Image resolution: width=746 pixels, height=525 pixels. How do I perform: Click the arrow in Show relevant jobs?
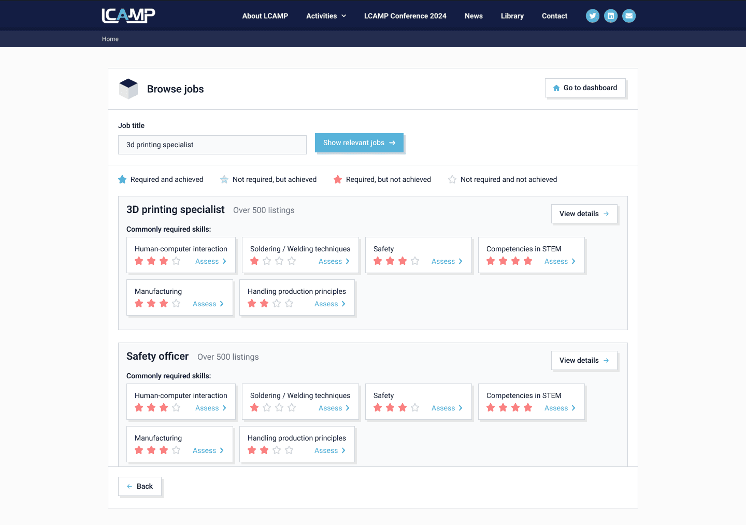point(392,143)
